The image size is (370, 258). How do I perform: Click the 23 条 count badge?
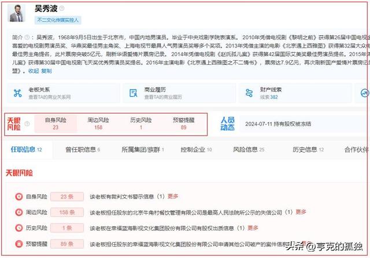pos(67,197)
